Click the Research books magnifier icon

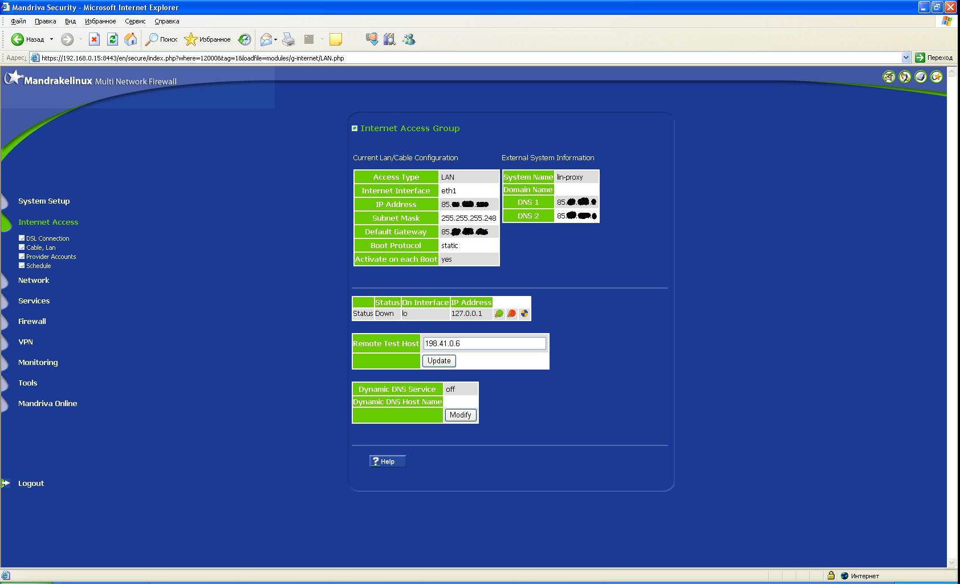pyautogui.click(x=390, y=39)
